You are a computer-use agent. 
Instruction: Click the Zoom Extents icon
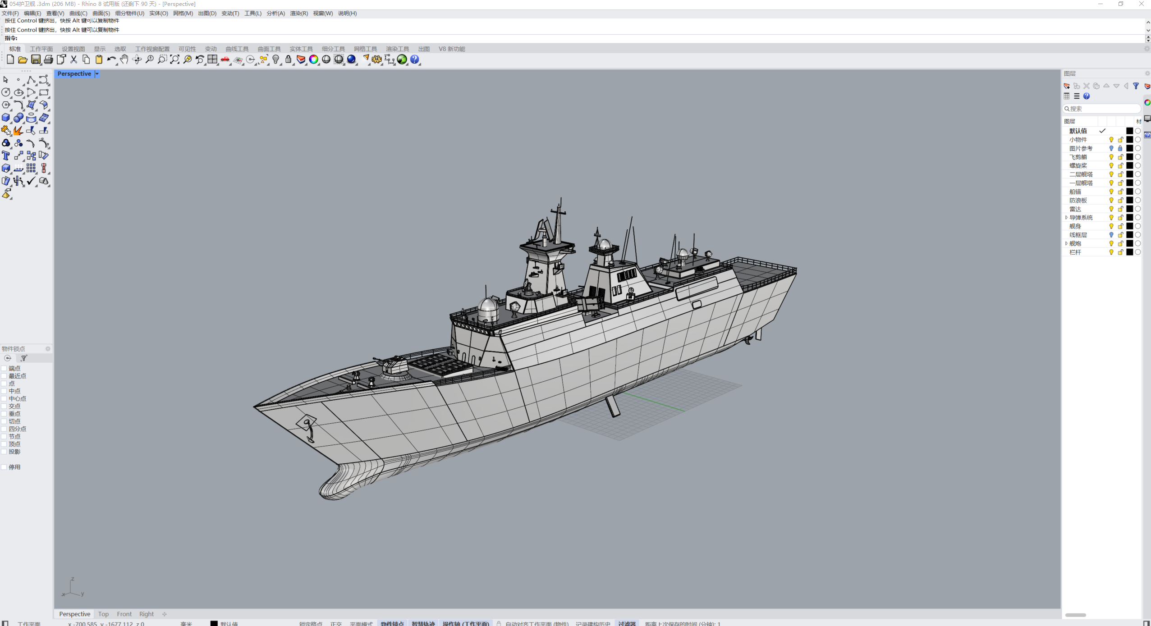pyautogui.click(x=174, y=59)
